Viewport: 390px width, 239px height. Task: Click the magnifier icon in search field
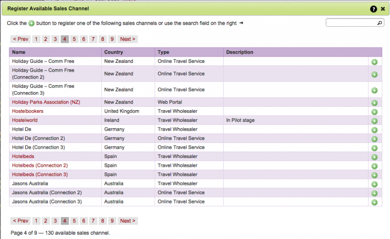[x=380, y=23]
